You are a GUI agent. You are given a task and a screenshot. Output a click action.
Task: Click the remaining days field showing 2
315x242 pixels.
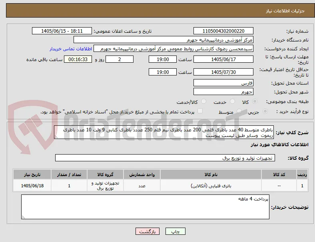point(120,59)
